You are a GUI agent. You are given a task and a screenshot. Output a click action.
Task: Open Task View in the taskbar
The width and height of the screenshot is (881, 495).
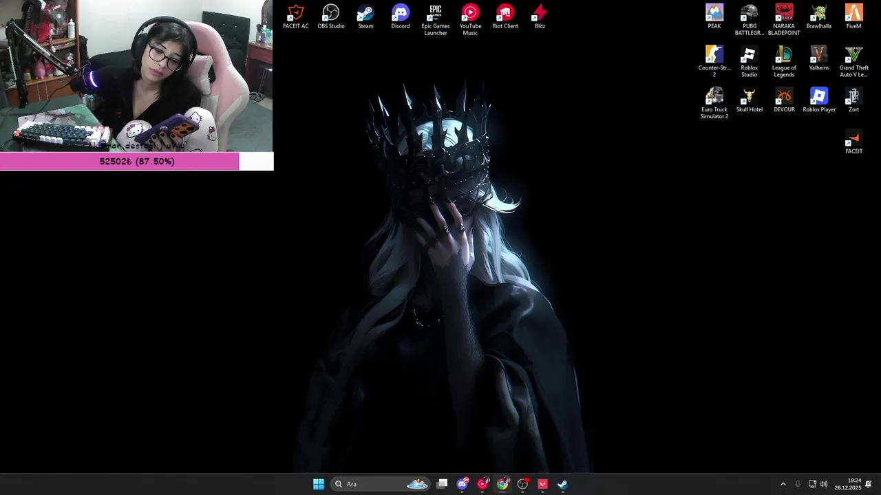coord(443,484)
